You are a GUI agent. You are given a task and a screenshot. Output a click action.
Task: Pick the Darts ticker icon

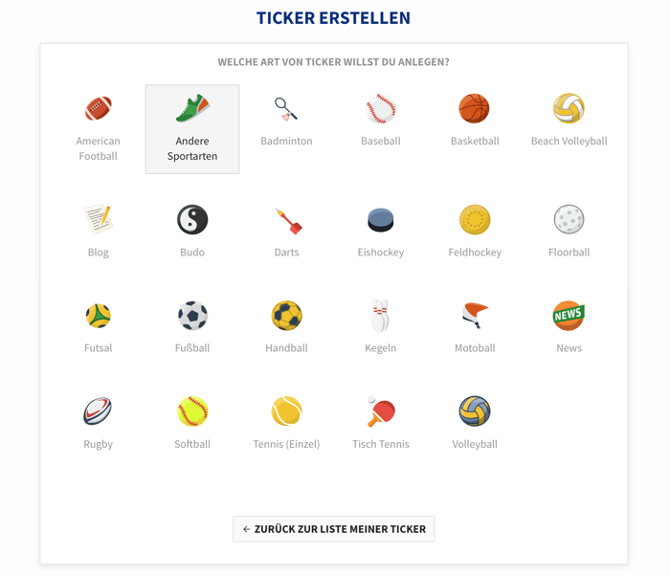[x=288, y=221]
